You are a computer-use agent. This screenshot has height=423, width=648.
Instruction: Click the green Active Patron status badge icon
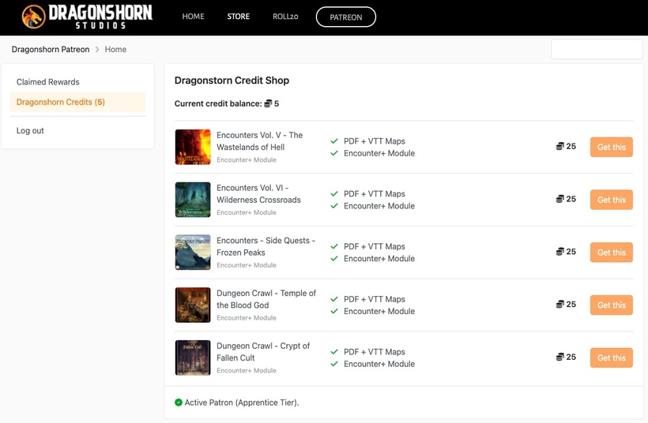[179, 402]
